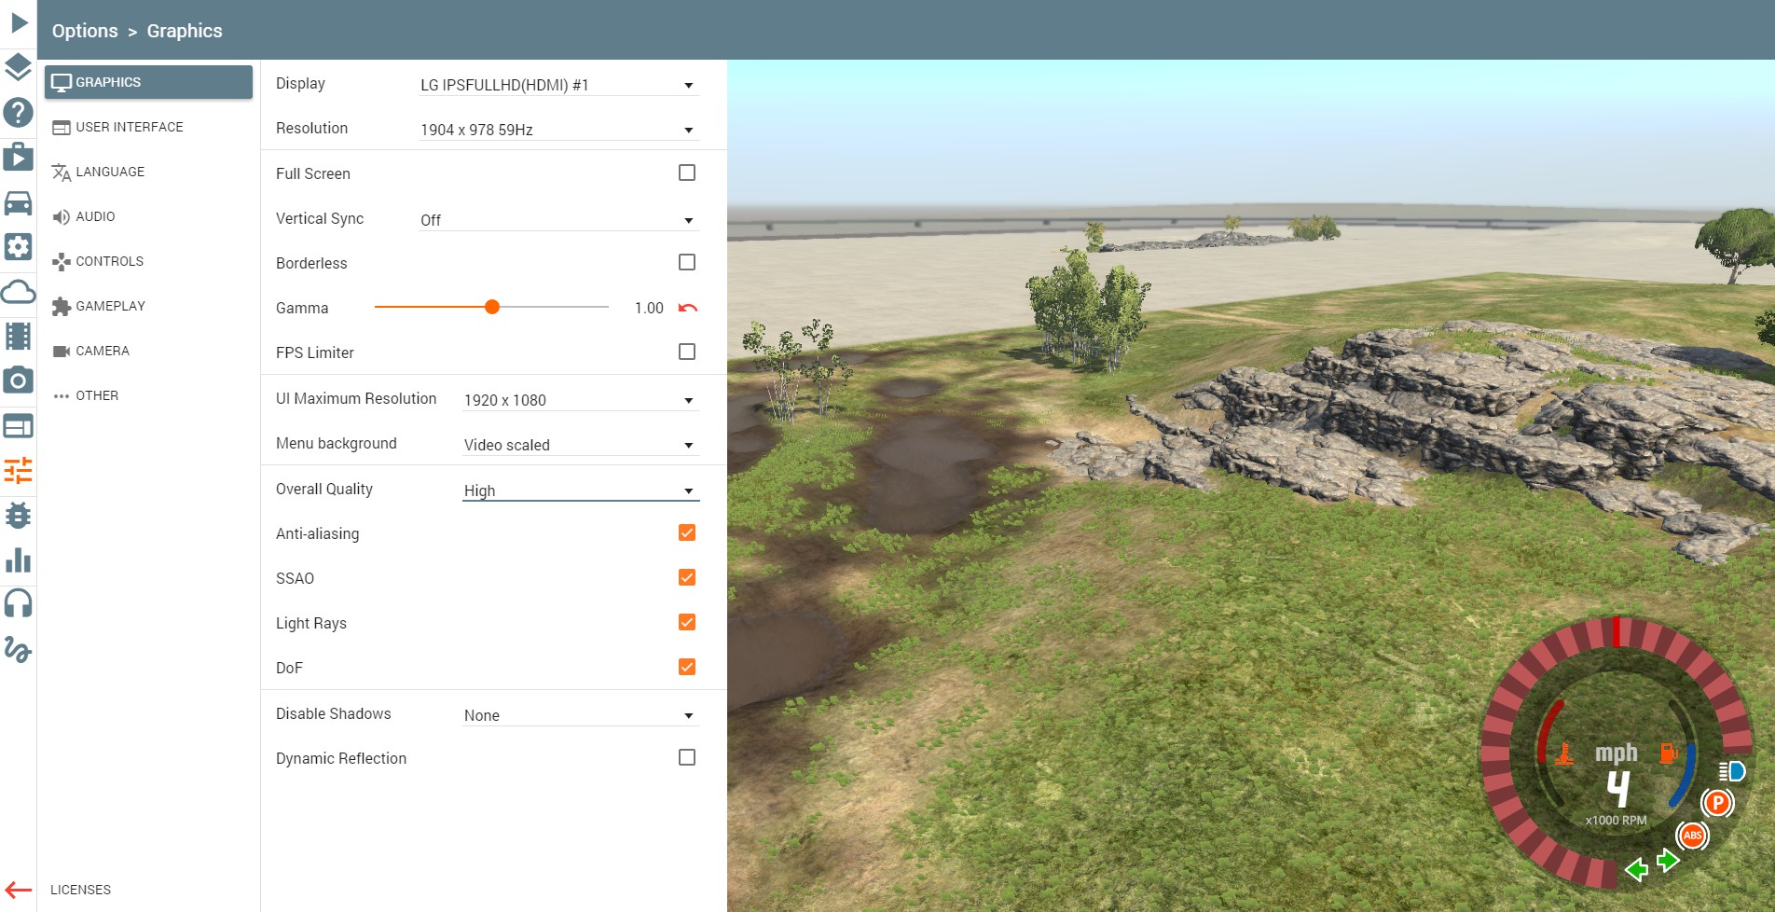Enable the Full Screen checkbox
Image resolution: width=1775 pixels, height=912 pixels.
(x=687, y=173)
